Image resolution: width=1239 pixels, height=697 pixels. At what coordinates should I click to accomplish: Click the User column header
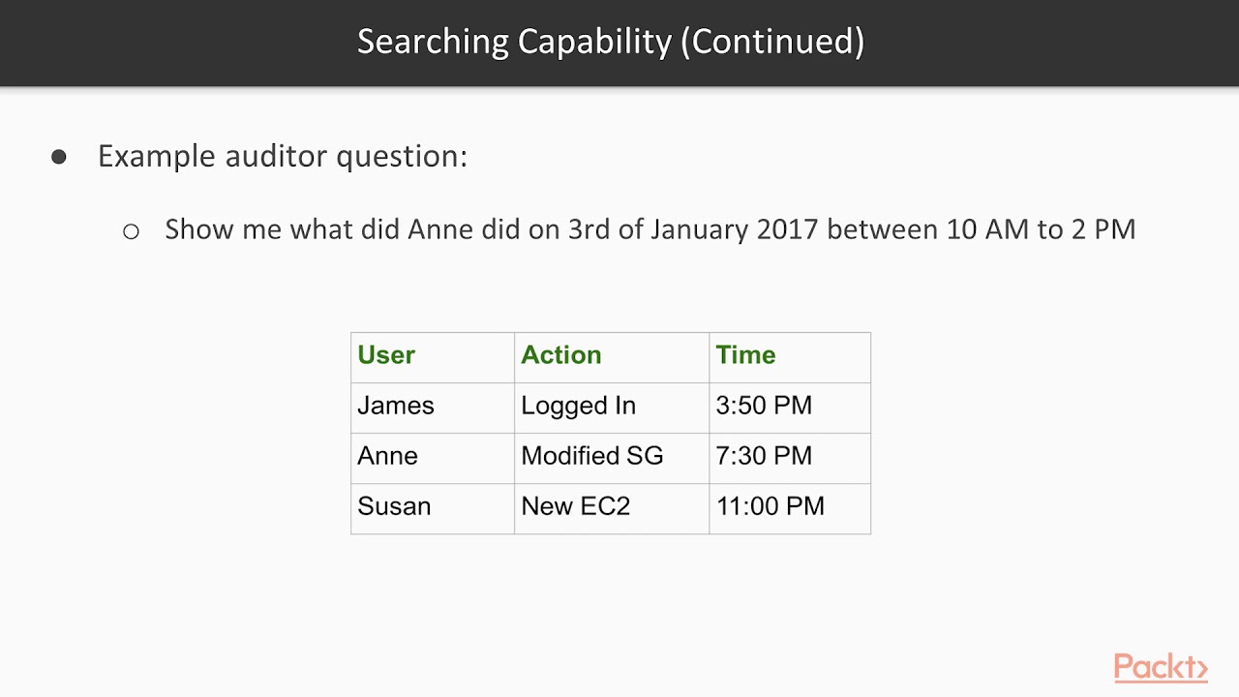(386, 355)
